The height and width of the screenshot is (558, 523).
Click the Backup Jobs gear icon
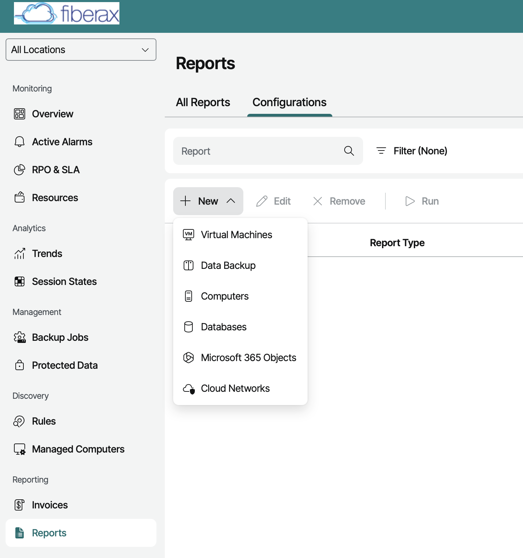[x=20, y=337]
